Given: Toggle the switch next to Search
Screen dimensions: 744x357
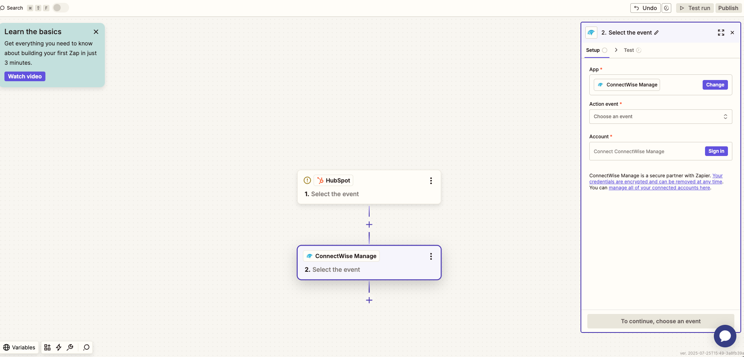Looking at the screenshot, I should (61, 8).
